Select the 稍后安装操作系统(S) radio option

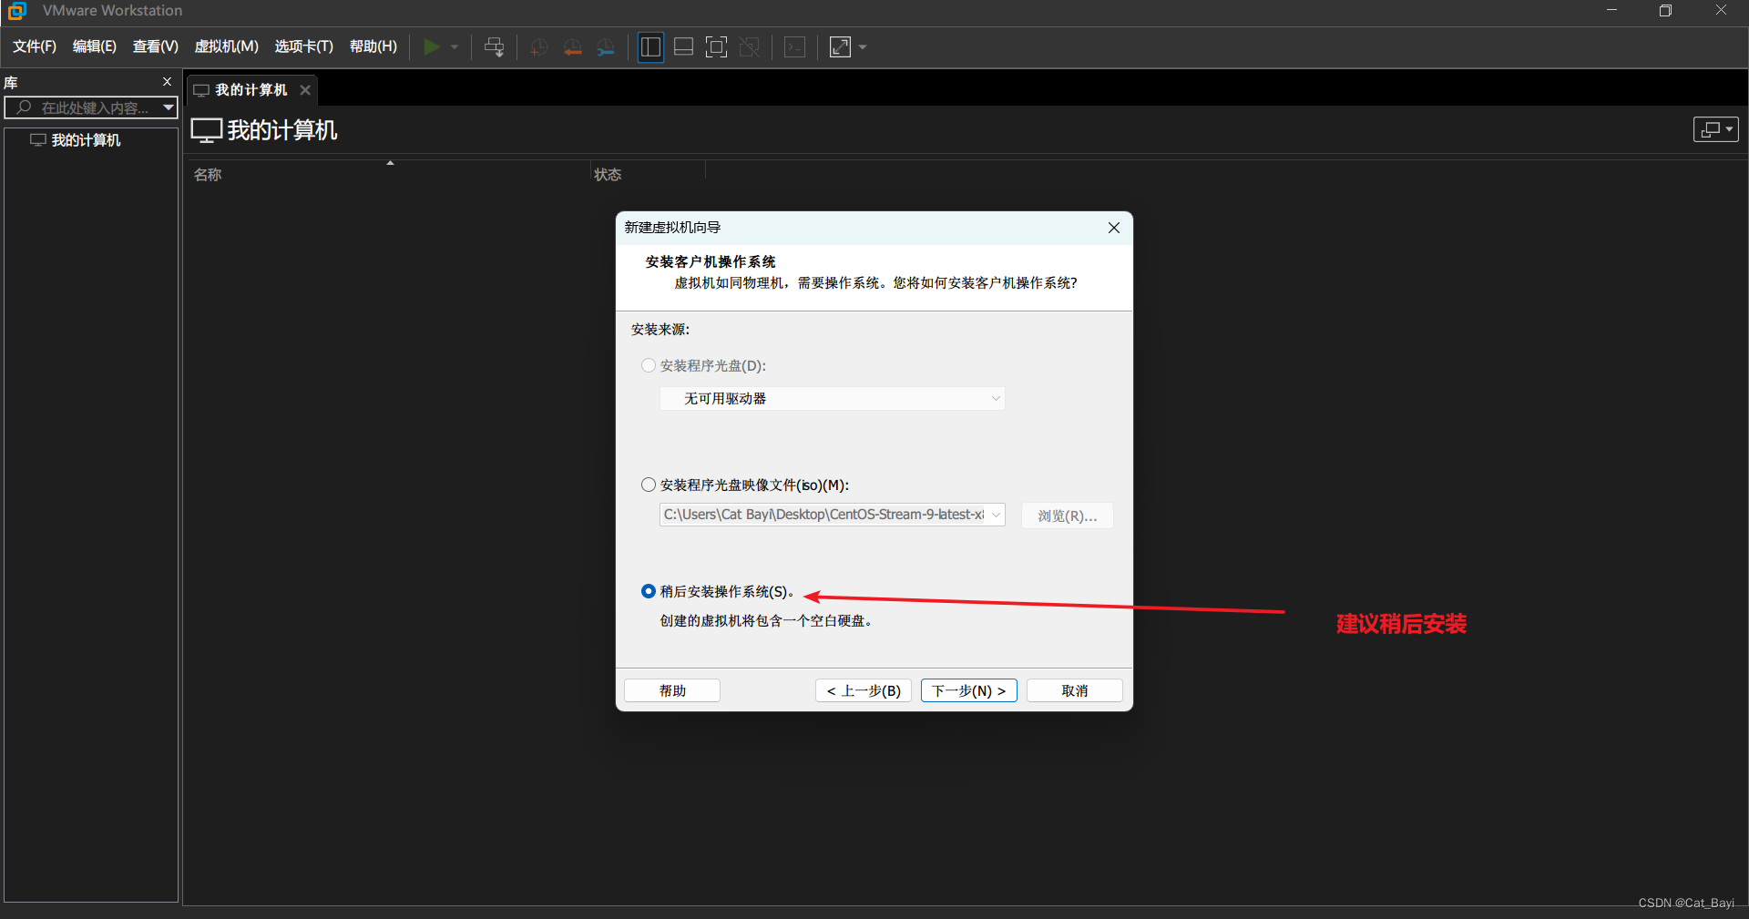tap(649, 591)
